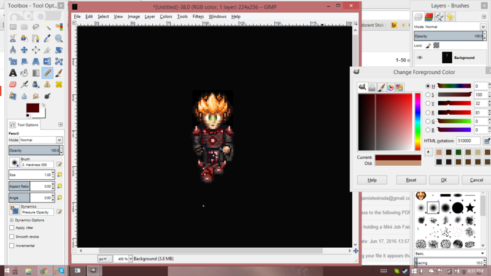Select the Blur/Sharpen droplet tool
This screenshot has height=276, width=491.
point(24,96)
